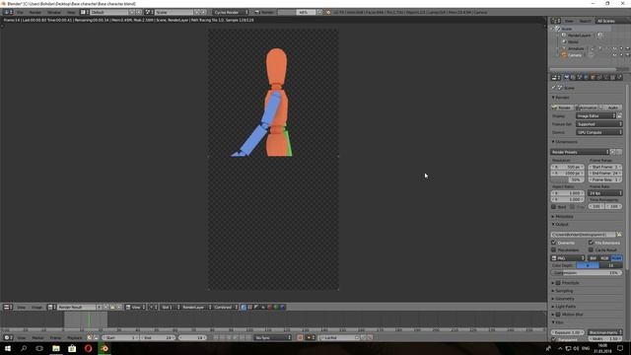The height and width of the screenshot is (355, 631).
Task: Open Display Image Editor dropdown
Action: click(x=596, y=116)
